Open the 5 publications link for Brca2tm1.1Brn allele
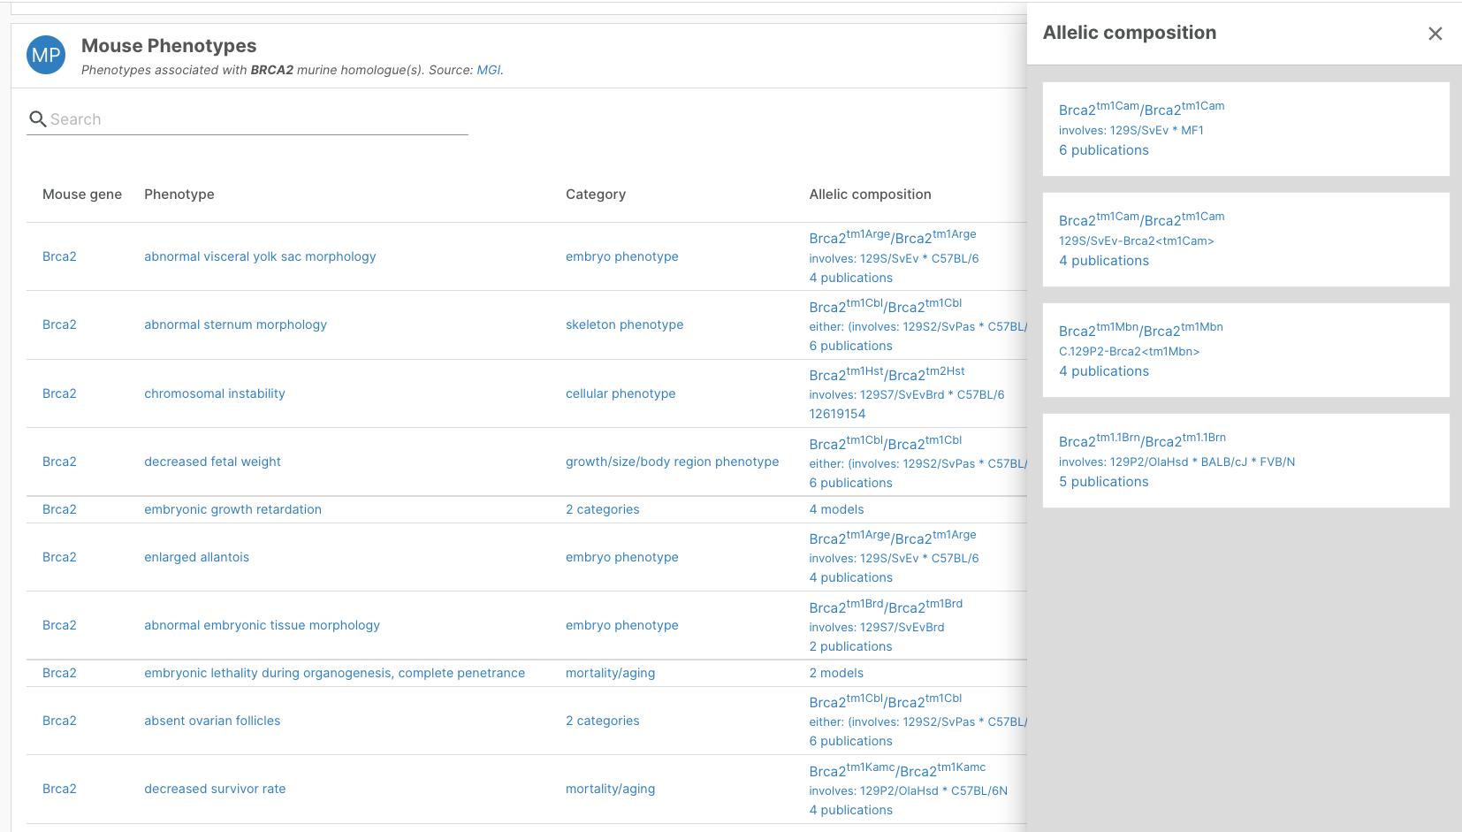1462x832 pixels. [x=1103, y=481]
